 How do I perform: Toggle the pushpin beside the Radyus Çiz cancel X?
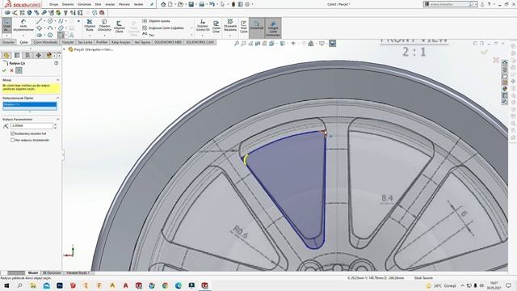[x=19, y=70]
